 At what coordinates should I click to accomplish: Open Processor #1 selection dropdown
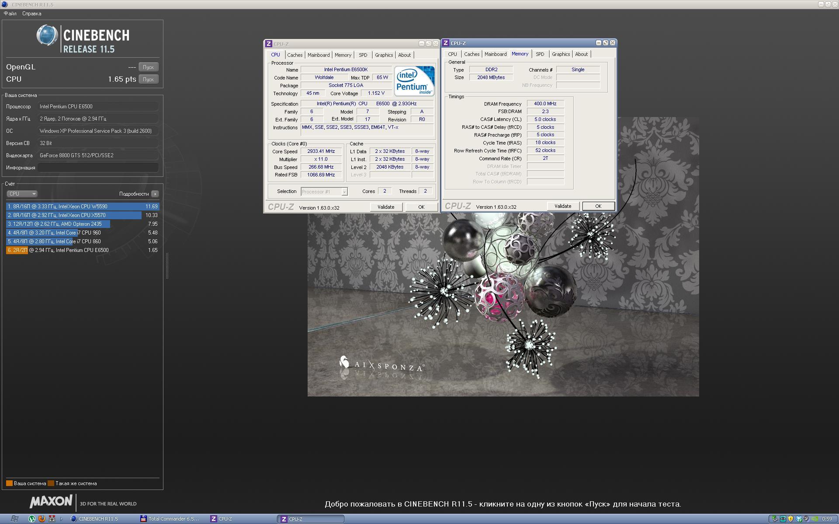[324, 192]
